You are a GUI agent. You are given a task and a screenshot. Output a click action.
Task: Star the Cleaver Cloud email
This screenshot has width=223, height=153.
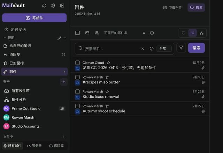108,63
